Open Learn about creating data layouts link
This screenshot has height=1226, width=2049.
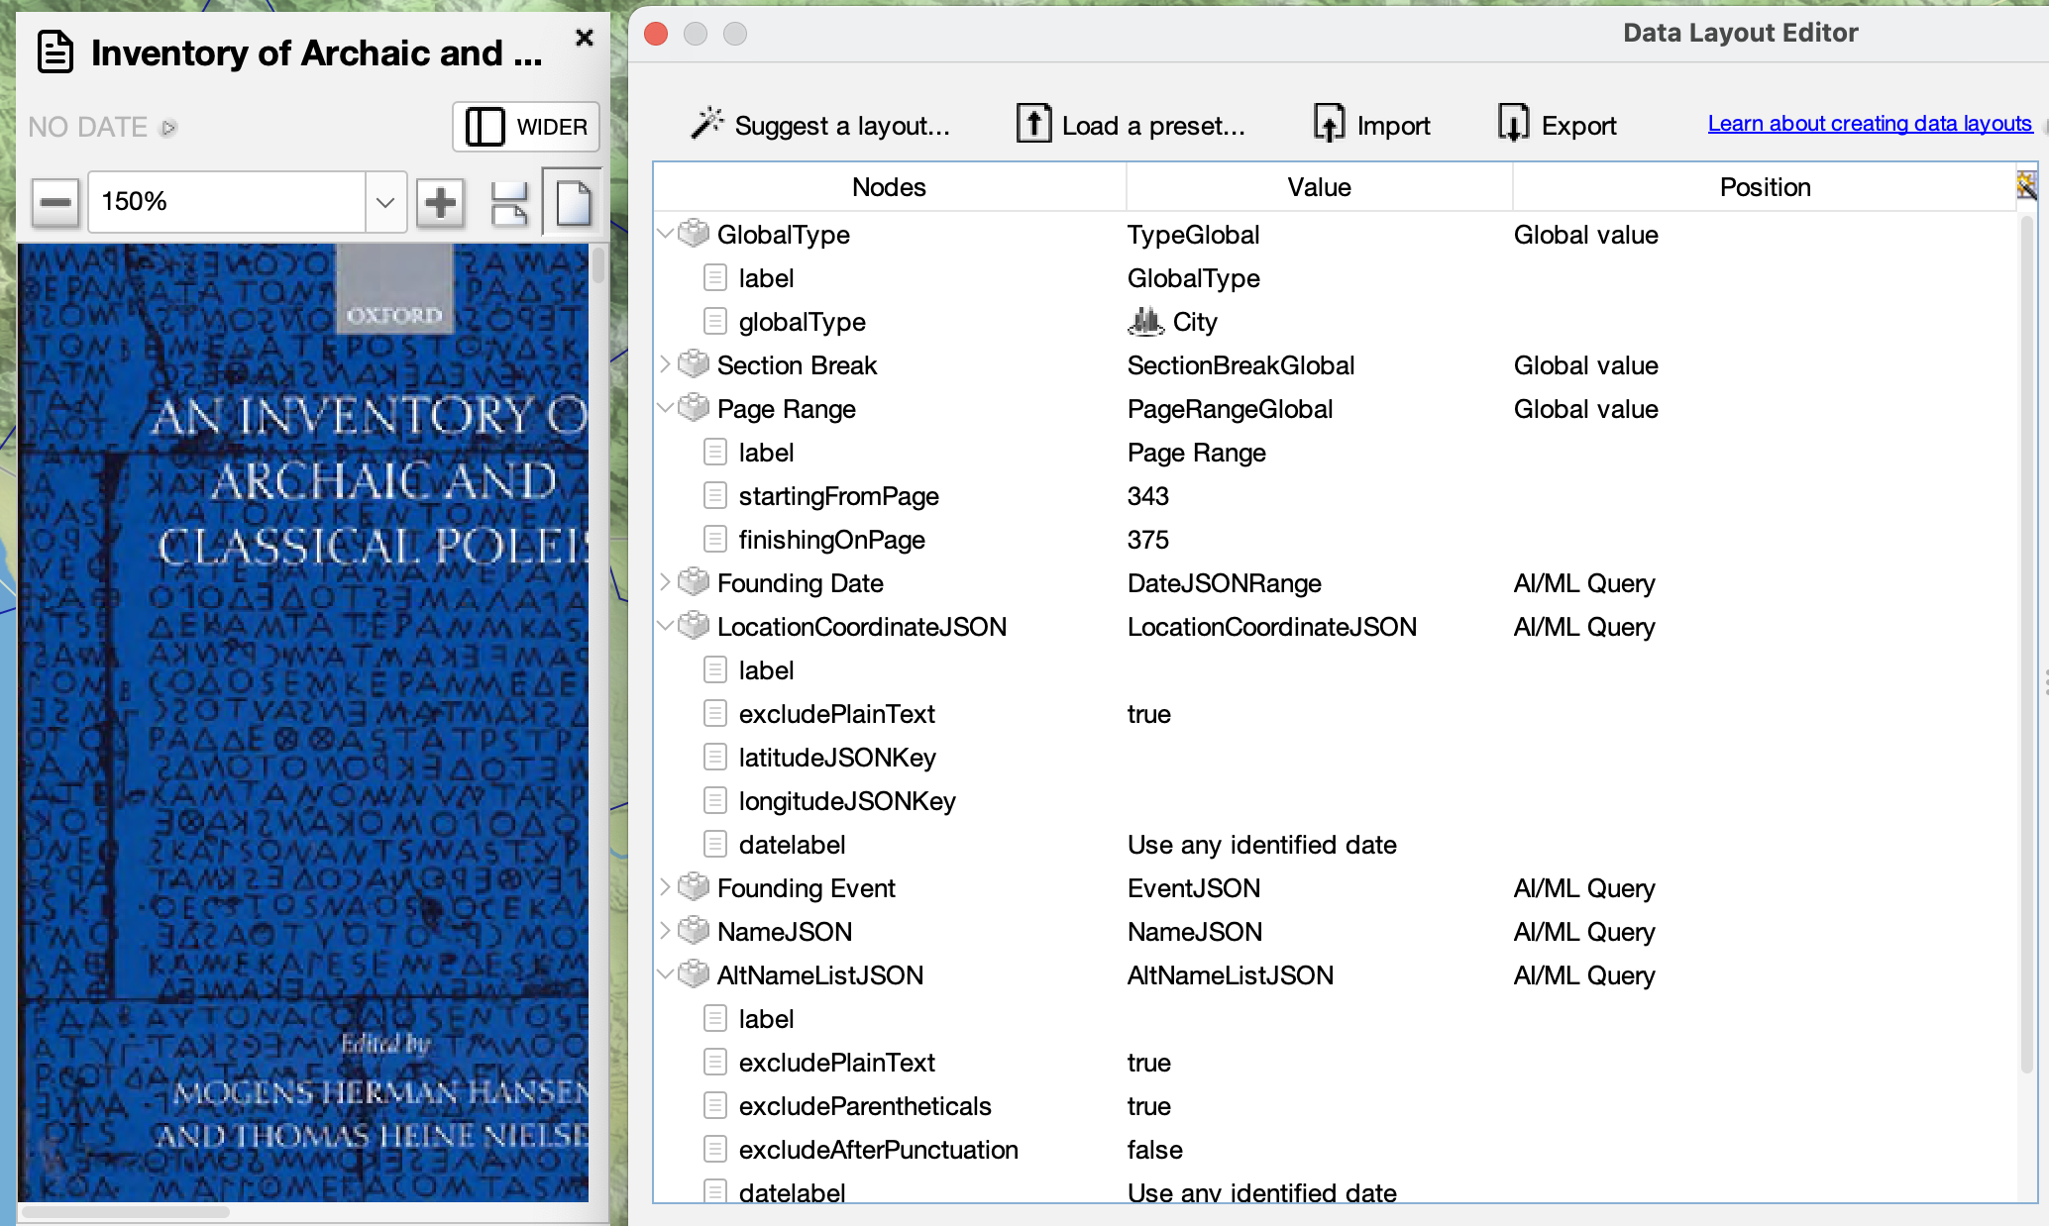(x=1869, y=124)
